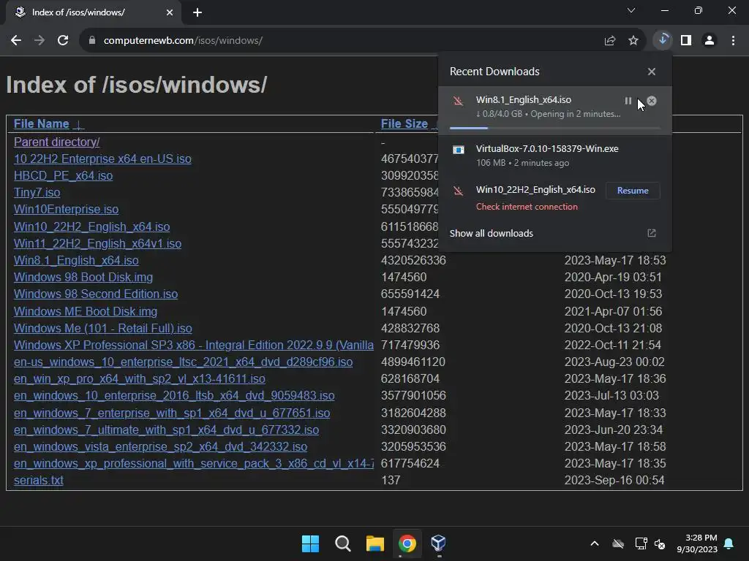Sort the list by File Size

(404, 124)
